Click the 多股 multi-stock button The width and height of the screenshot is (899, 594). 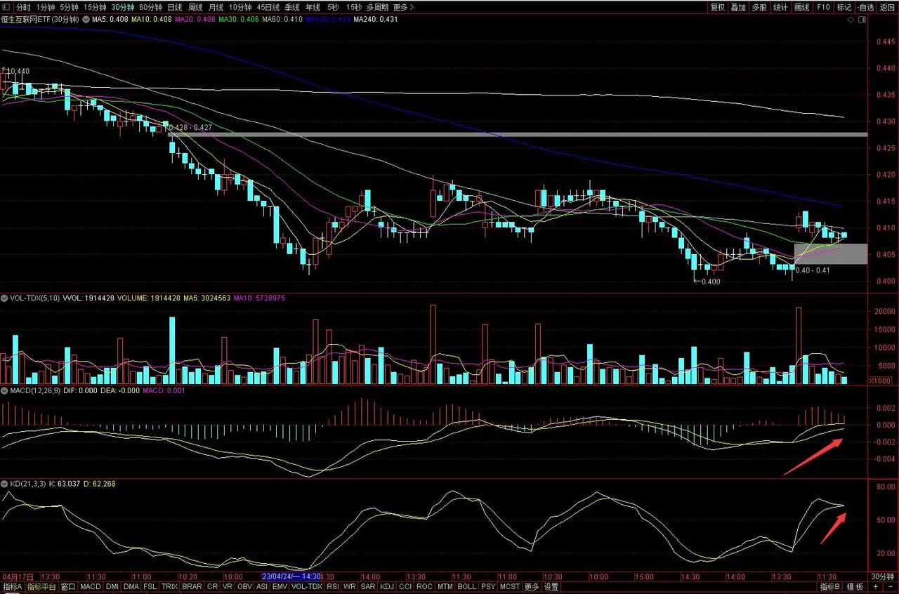(x=759, y=7)
